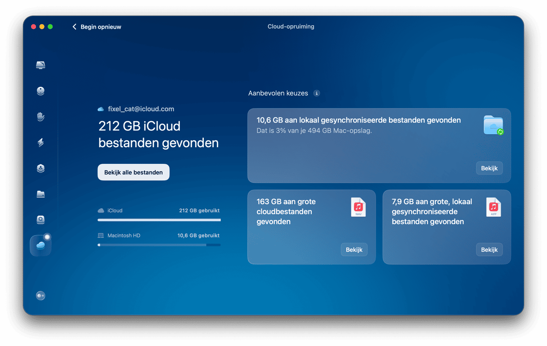The image size is (547, 346).
Task: Click the Bekijk alle bestanden button
Action: click(134, 172)
